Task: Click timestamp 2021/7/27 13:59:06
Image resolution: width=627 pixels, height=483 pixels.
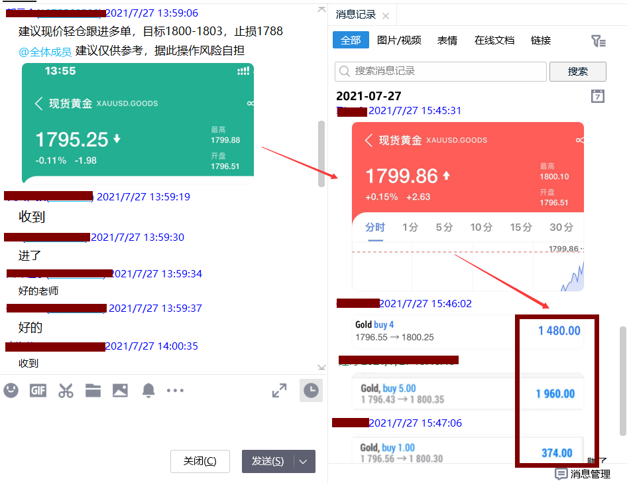Action: click(x=152, y=13)
